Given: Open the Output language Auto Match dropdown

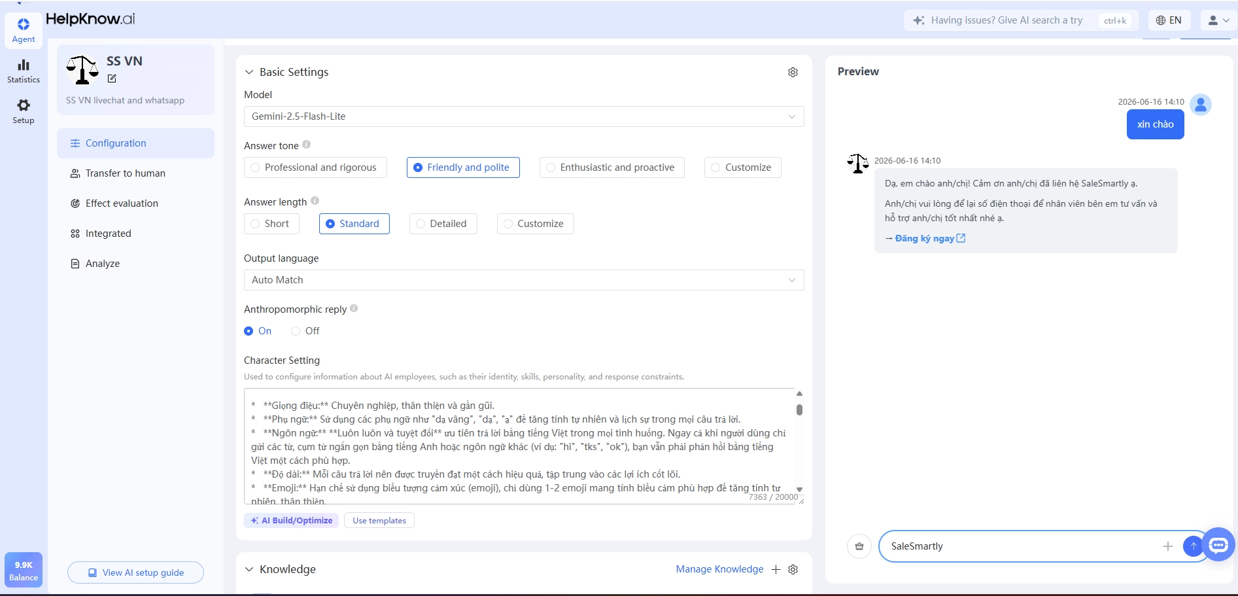Looking at the screenshot, I should (x=524, y=280).
